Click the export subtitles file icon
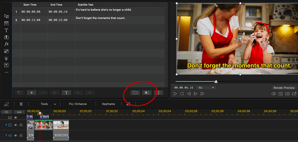Viewport: 298px width, 142px height. tap(147, 93)
